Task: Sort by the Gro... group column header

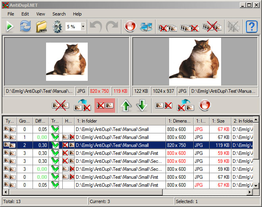Action: (x=25, y=121)
